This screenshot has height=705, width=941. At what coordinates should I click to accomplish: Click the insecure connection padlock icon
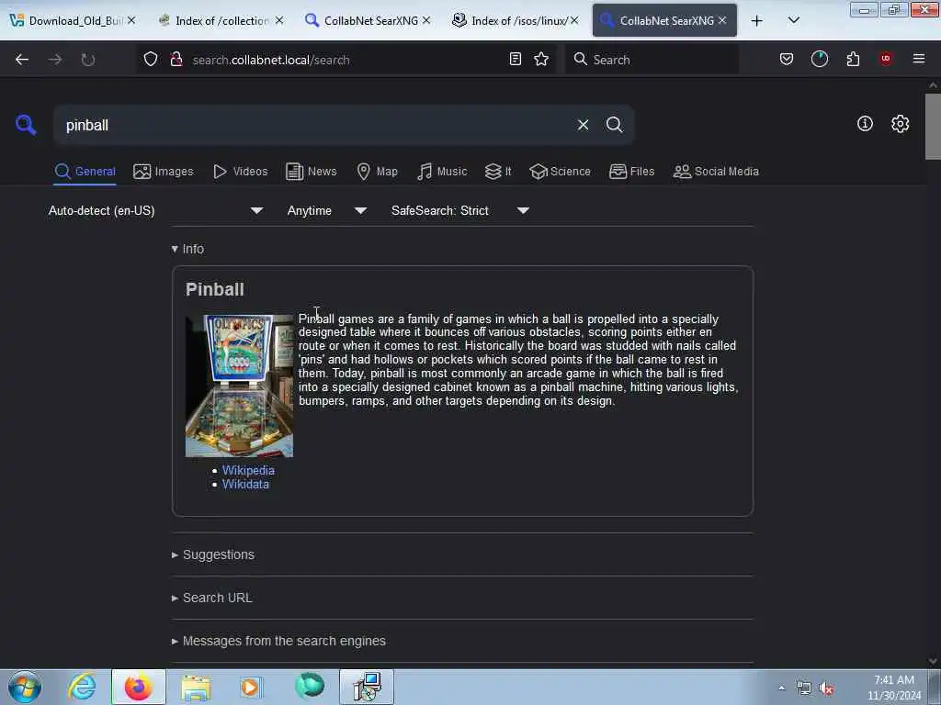pos(176,59)
